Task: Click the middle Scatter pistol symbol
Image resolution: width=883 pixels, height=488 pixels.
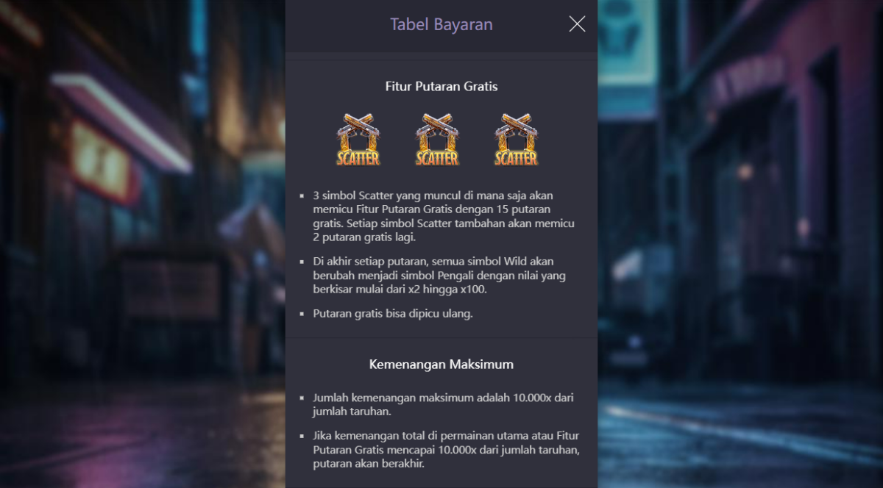Action: [x=437, y=139]
